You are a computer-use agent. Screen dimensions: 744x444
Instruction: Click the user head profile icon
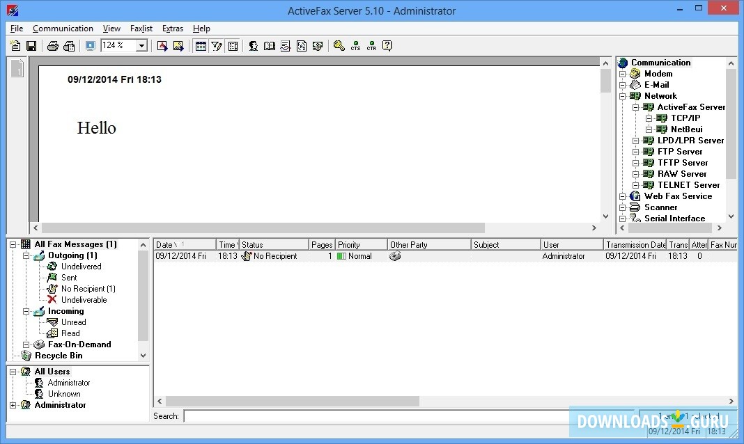[x=254, y=46]
